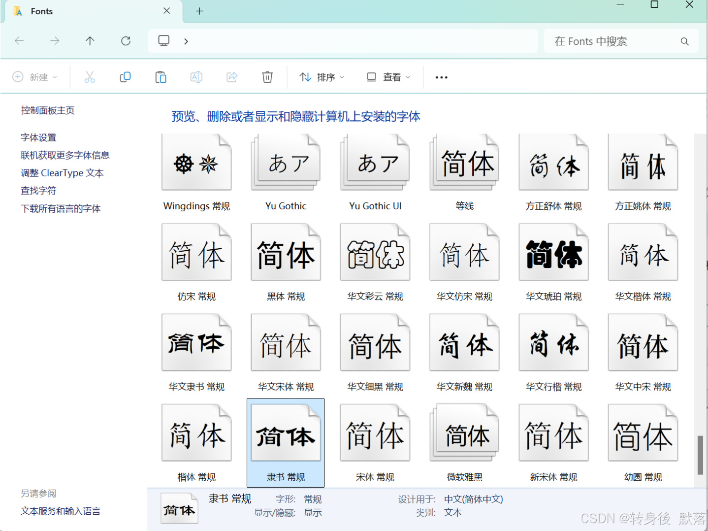Select the 楷体 常规 font

tap(196, 443)
